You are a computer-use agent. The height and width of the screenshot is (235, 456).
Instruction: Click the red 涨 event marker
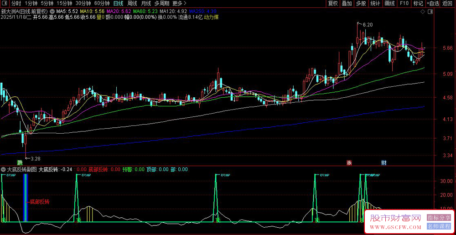pyautogui.click(x=349, y=162)
